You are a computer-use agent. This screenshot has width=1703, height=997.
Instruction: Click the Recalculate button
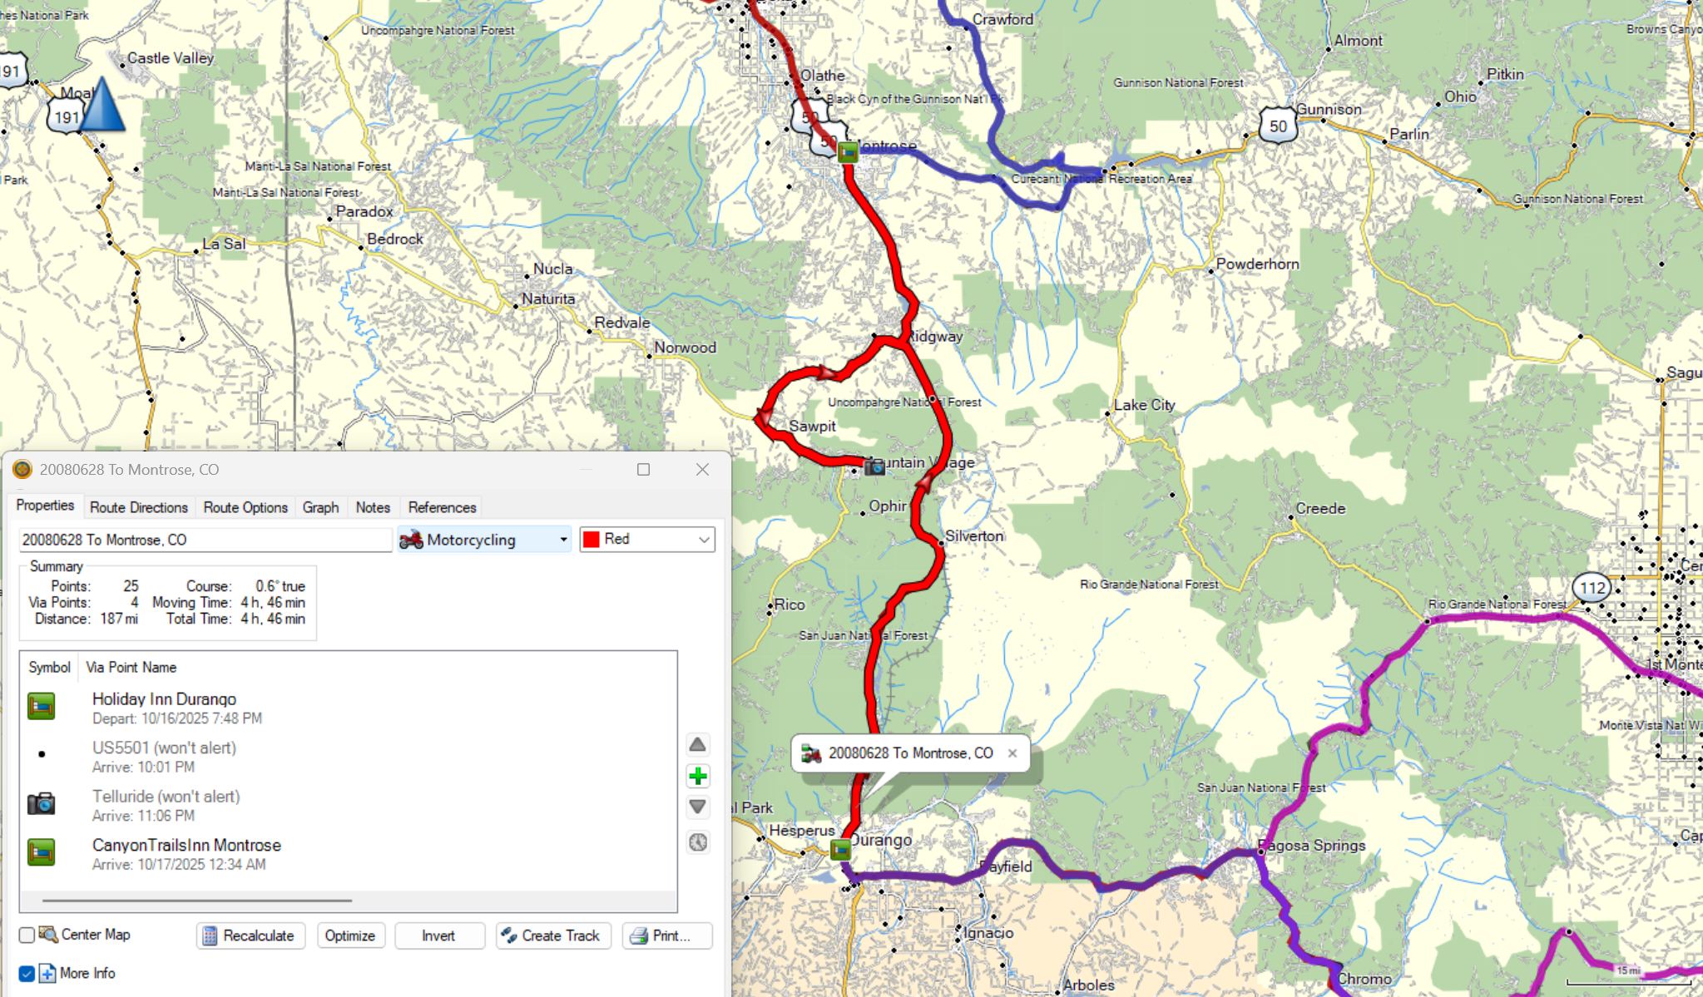(x=250, y=935)
